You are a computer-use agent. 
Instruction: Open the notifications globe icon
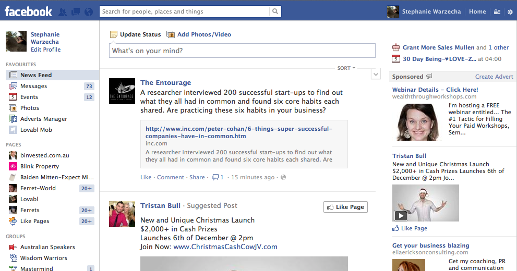coord(89,12)
